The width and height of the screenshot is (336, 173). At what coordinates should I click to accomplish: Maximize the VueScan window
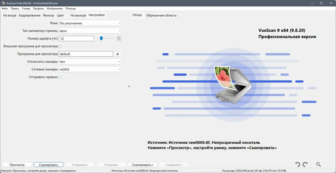(x=322, y=3)
